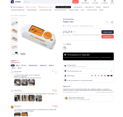The width and height of the screenshot is (123, 117).
Task: Filter reviews by five-star rating chip
Action: click(x=33, y=65)
